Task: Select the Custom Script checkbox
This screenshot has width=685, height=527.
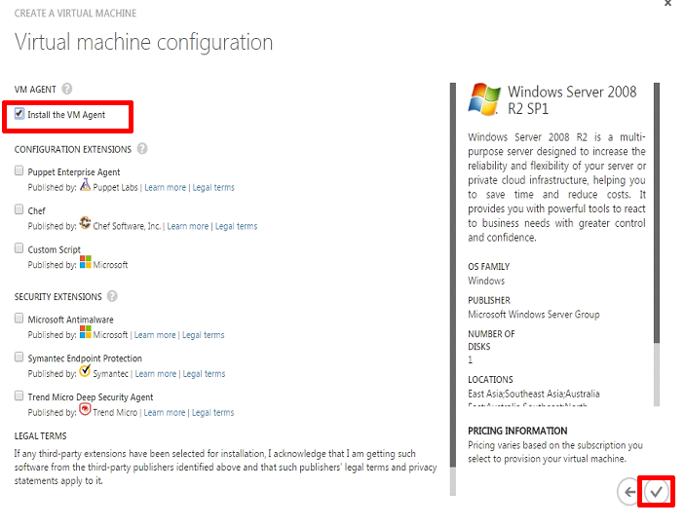Action: [x=19, y=248]
